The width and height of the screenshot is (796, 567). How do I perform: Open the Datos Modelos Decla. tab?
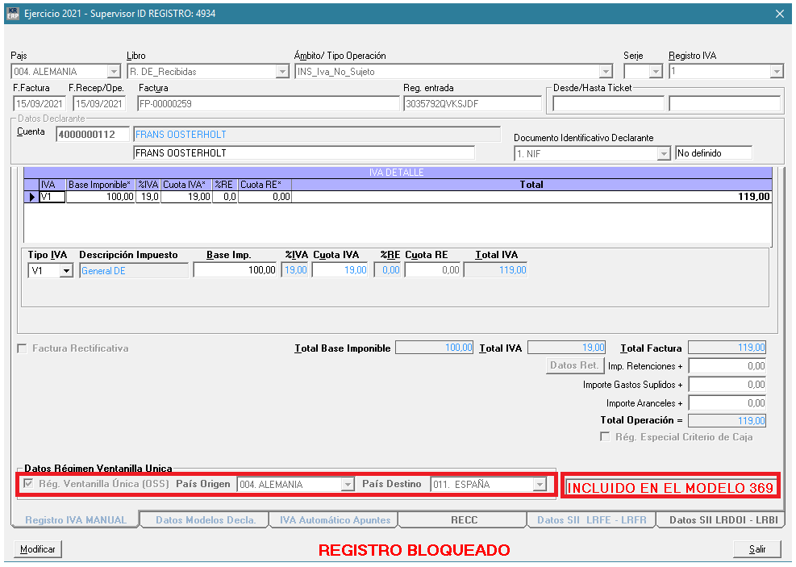(x=205, y=519)
